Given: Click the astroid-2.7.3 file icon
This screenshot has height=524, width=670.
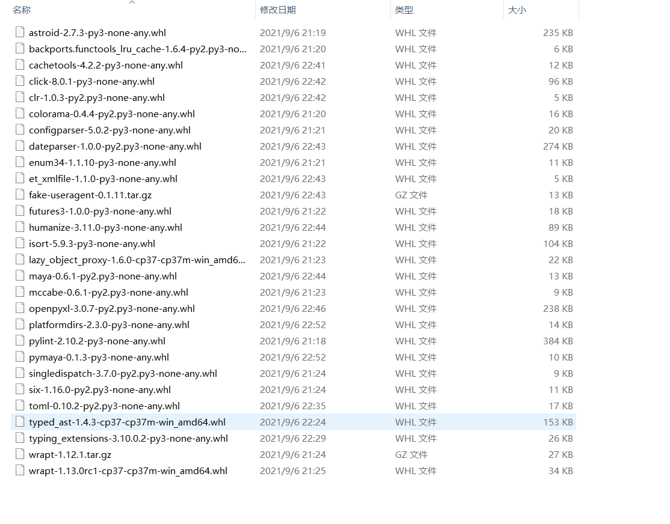Looking at the screenshot, I should pos(20,32).
